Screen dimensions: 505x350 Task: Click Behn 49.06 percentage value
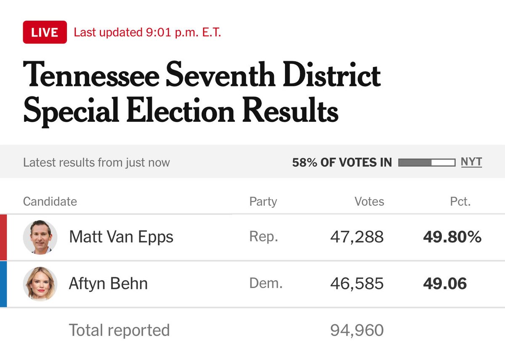(x=445, y=284)
